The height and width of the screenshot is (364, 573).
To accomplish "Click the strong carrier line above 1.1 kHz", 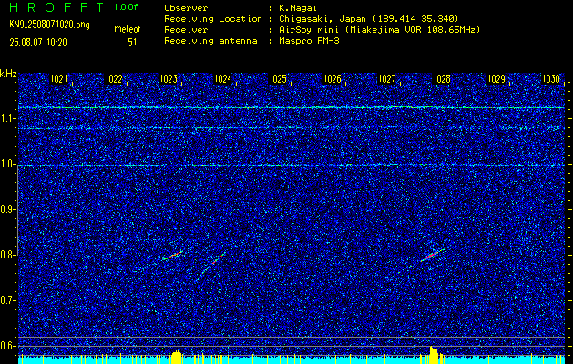I will point(291,107).
